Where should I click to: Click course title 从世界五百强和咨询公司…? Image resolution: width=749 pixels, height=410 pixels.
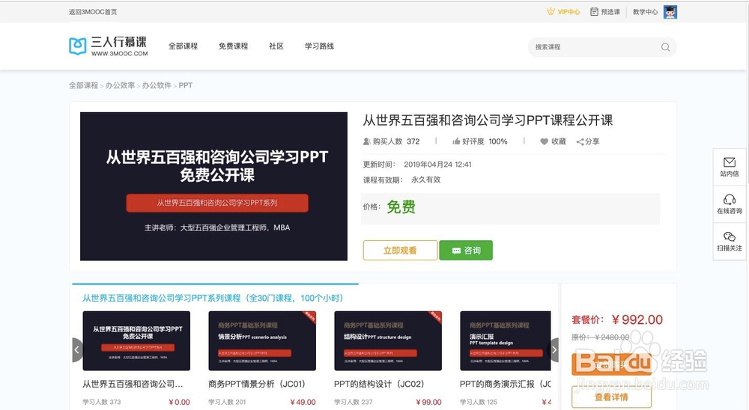[133, 384]
